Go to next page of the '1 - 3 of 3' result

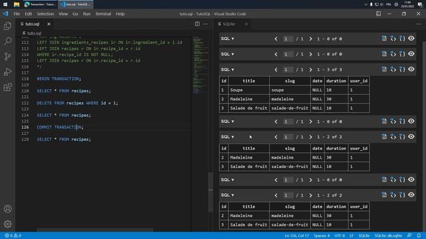tap(311, 70)
